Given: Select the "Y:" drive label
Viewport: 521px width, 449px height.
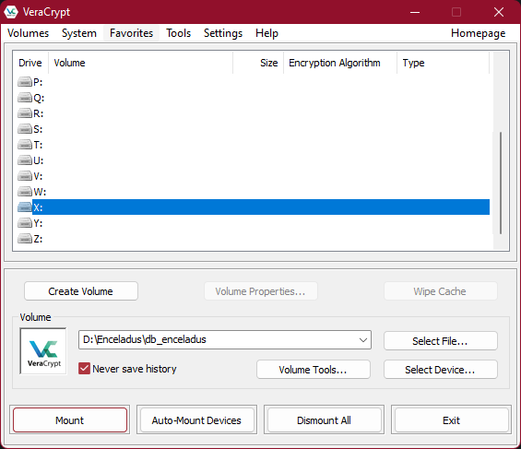Looking at the screenshot, I should tap(38, 223).
